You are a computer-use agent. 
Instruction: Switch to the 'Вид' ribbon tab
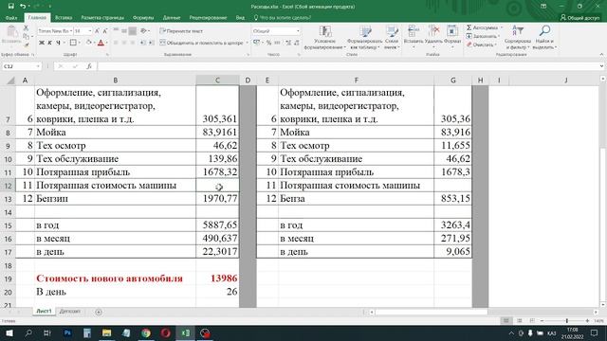point(240,18)
